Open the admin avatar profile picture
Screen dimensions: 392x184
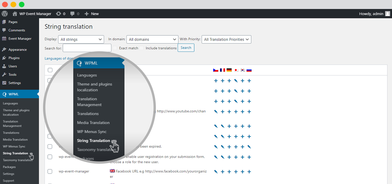click(x=387, y=14)
